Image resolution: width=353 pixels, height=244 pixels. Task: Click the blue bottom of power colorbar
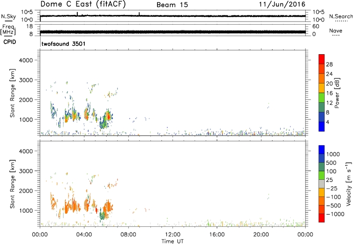(322, 126)
